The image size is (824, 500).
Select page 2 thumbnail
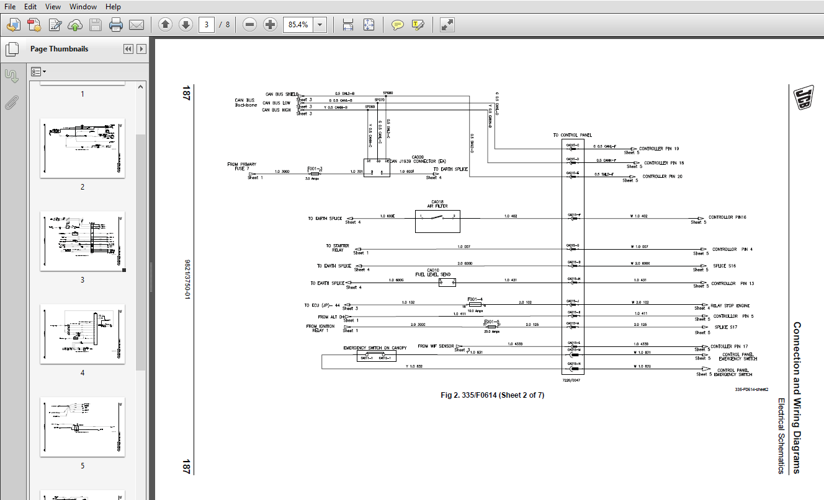point(83,149)
